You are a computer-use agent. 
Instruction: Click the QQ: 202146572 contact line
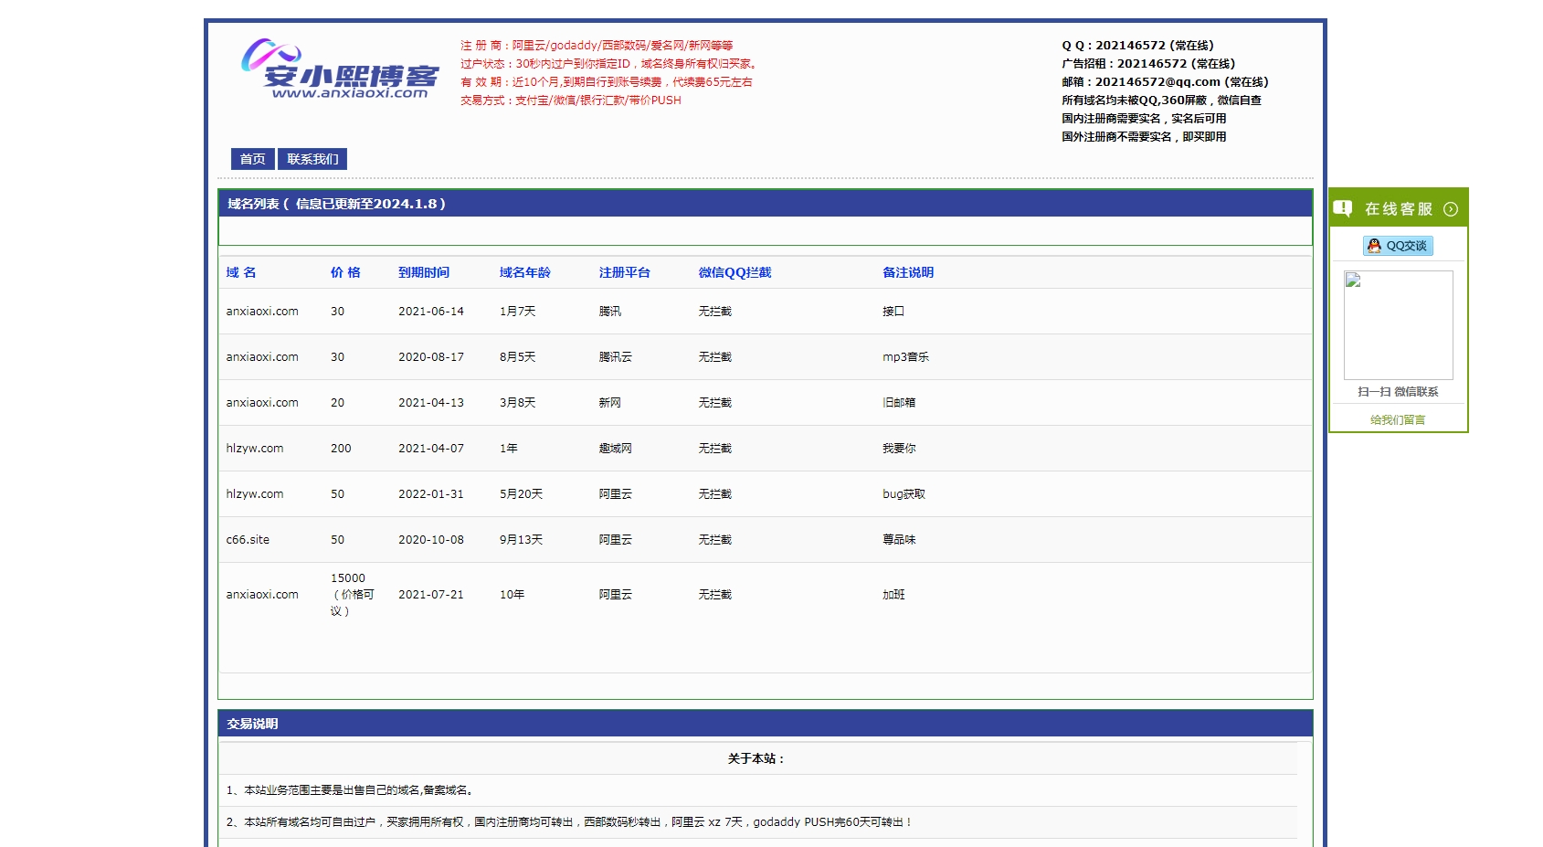point(1137,46)
